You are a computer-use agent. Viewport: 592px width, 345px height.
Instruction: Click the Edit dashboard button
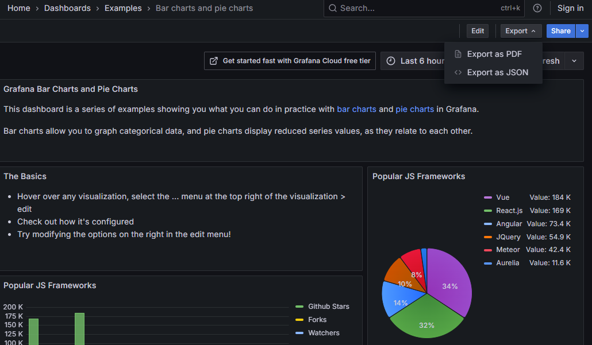click(478, 31)
